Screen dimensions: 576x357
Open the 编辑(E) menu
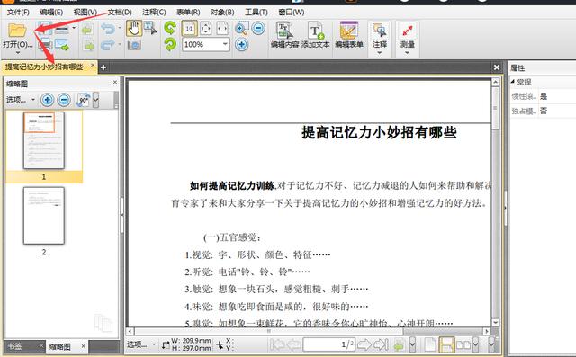[51, 12]
